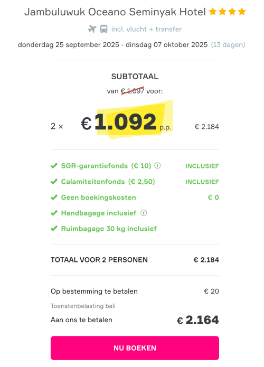Click the airplane flight icon
The height and width of the screenshot is (367, 264).
pyautogui.click(x=92, y=29)
